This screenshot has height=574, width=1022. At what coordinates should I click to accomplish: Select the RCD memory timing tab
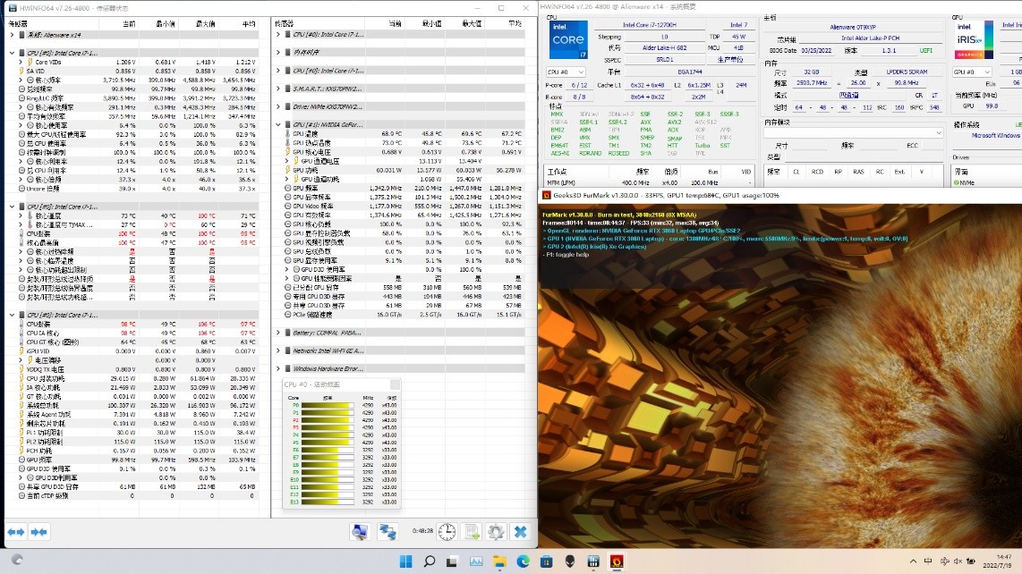pyautogui.click(x=817, y=172)
